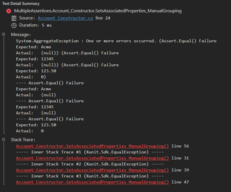The image size is (231, 192).
Task: Click the 'line 56' text in the stack trace
Action: (180, 146)
